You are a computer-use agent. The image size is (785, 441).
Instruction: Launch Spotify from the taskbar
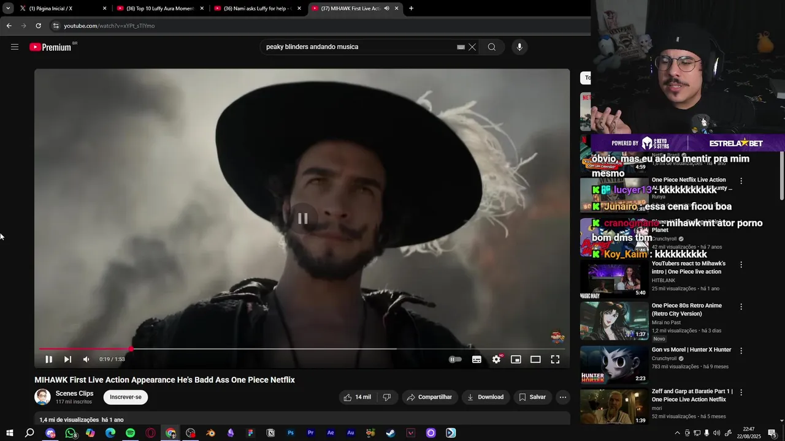pyautogui.click(x=131, y=433)
